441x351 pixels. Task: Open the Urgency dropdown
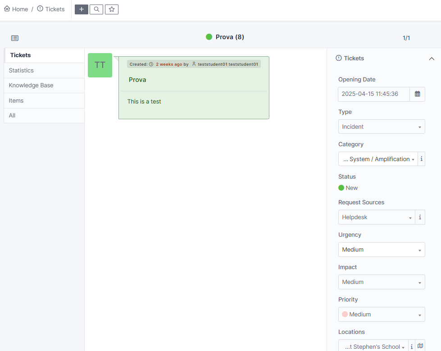pos(381,249)
